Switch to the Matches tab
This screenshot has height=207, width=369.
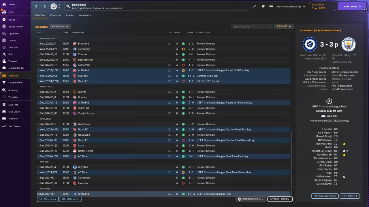coord(40,15)
